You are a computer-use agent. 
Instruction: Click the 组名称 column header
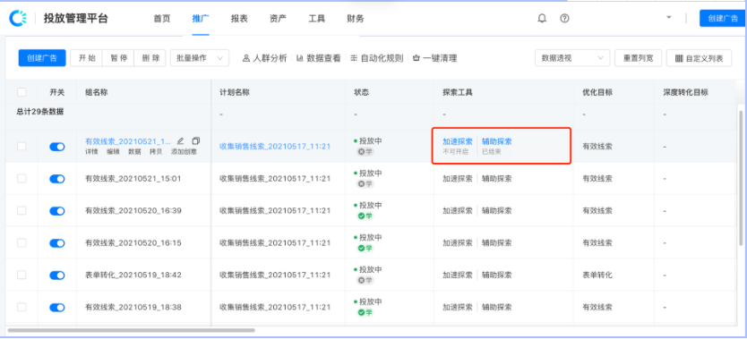click(x=96, y=92)
